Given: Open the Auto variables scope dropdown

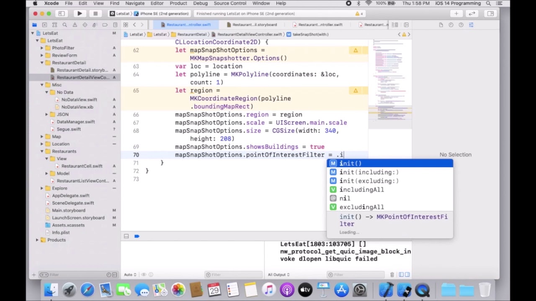Looking at the screenshot, I should (130, 275).
